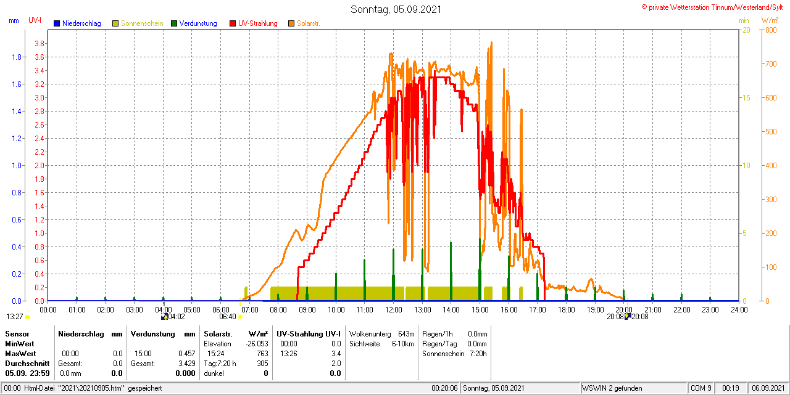Select the Sonnenschein legend label
The width and height of the screenshot is (790, 395).
(x=142, y=23)
